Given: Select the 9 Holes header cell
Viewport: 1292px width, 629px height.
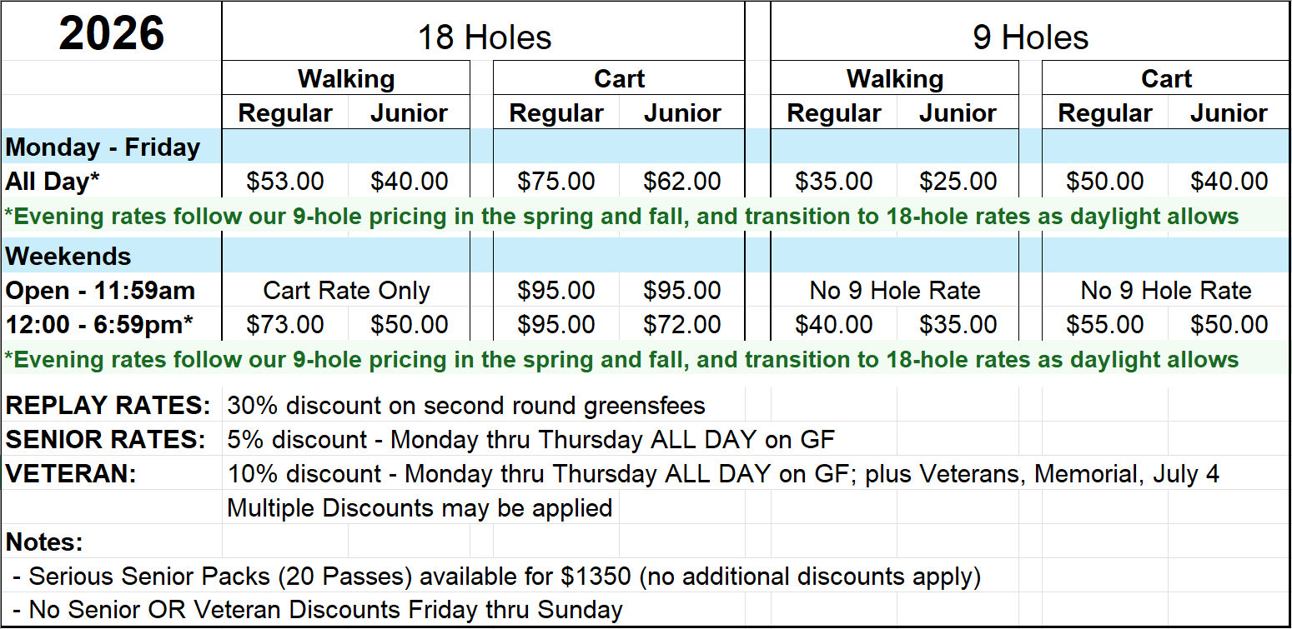Looking at the screenshot, I should pos(1030,37).
